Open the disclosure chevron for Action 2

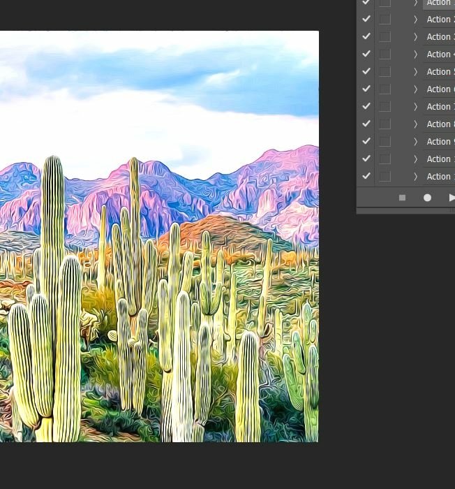pyautogui.click(x=416, y=19)
